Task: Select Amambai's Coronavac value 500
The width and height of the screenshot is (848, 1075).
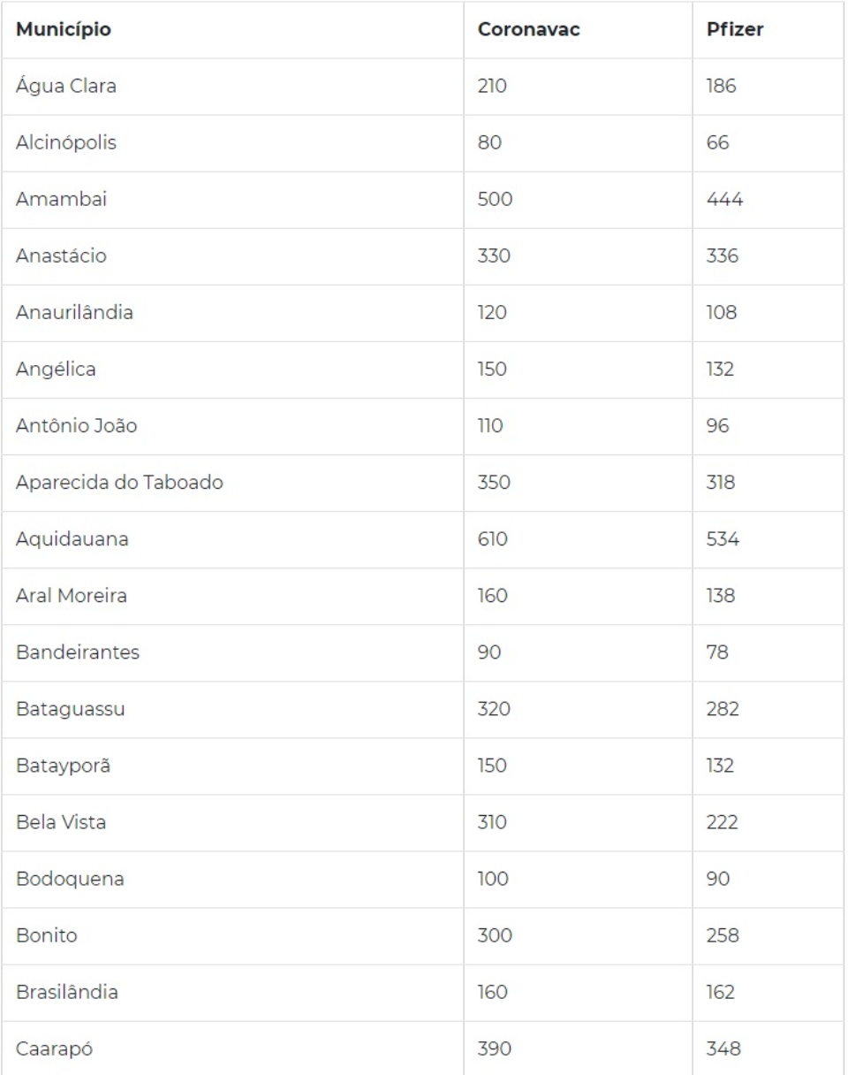Action: tap(495, 200)
